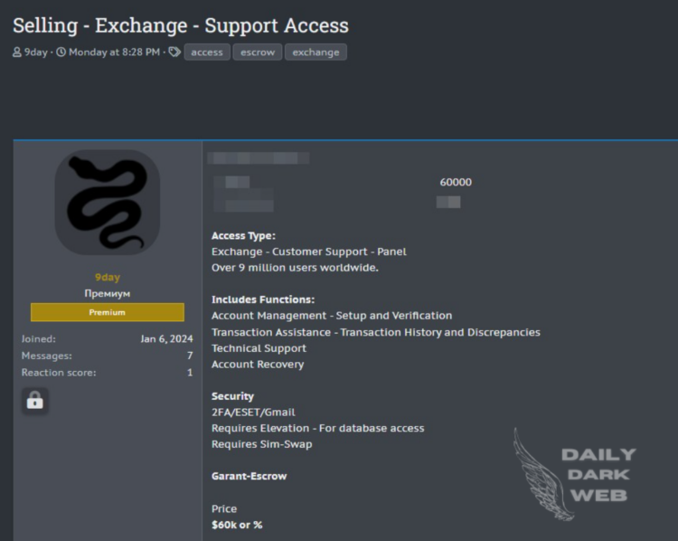Screen dimensions: 678x541
Task: Click the user icon beside 9day in header
Action: point(17,52)
